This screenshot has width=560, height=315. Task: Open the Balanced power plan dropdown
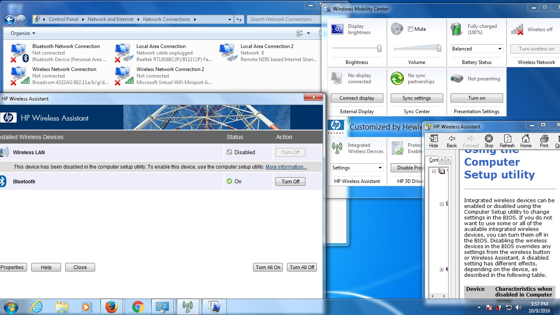tap(476, 49)
